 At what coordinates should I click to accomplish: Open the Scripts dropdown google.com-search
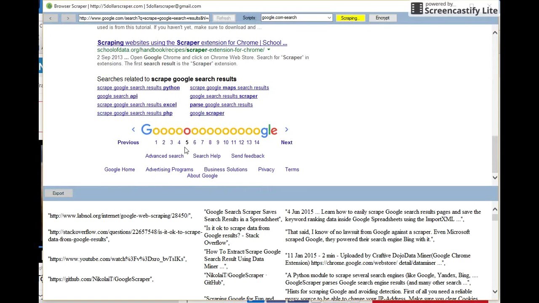pos(296,18)
